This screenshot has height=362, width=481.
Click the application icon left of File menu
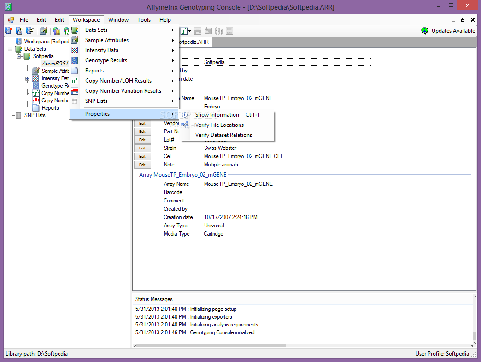point(11,20)
